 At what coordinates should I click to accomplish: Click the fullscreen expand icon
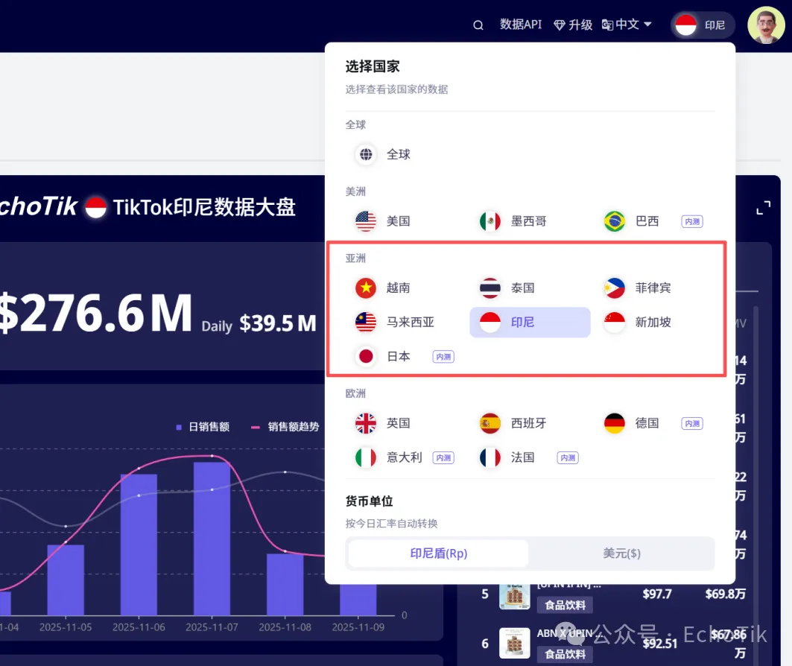click(763, 209)
